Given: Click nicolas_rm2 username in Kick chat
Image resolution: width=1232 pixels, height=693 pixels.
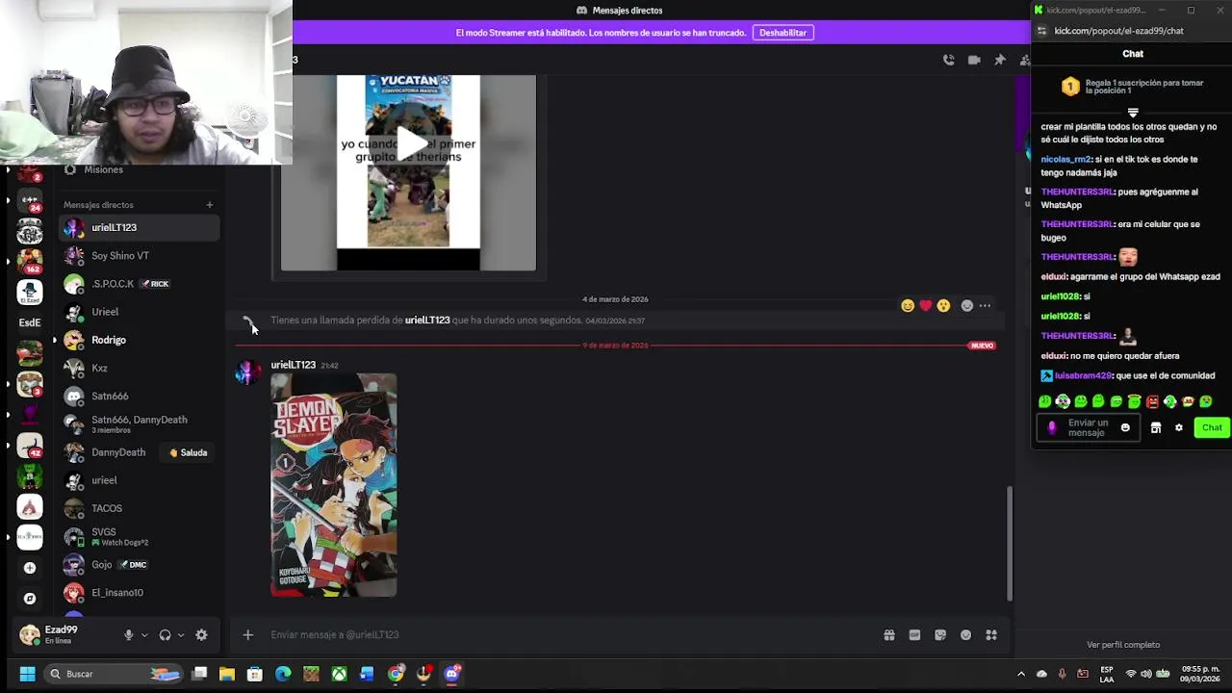Looking at the screenshot, I should click(x=1065, y=159).
